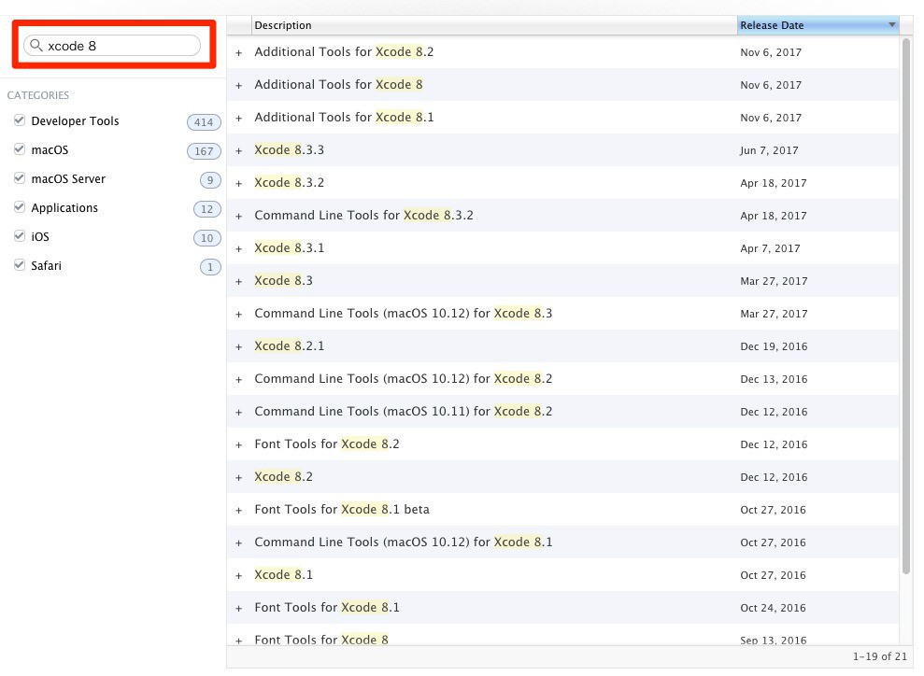Toggle the Safari category checkbox
The width and height of the screenshot is (924, 676).
coord(20,265)
